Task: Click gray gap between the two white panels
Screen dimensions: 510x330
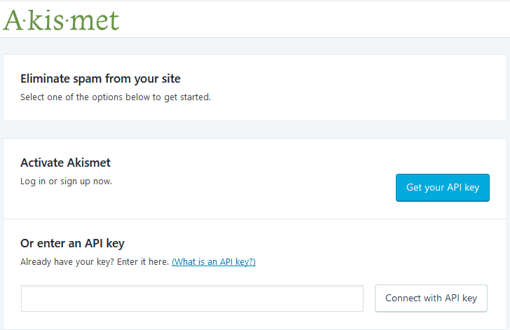Action: pos(255,130)
